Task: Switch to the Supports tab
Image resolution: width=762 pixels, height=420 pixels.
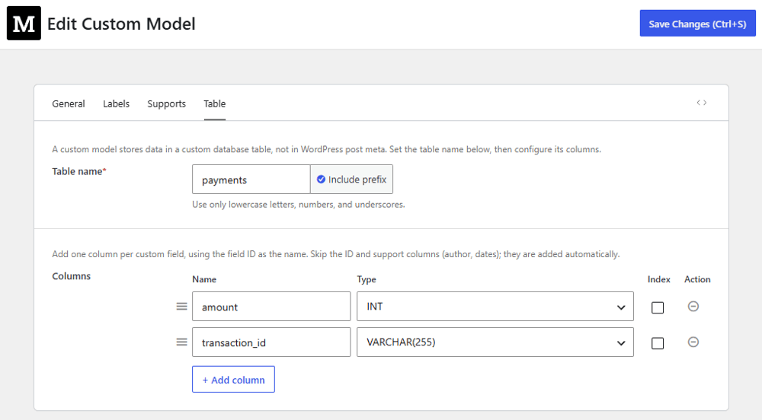Action: click(167, 103)
